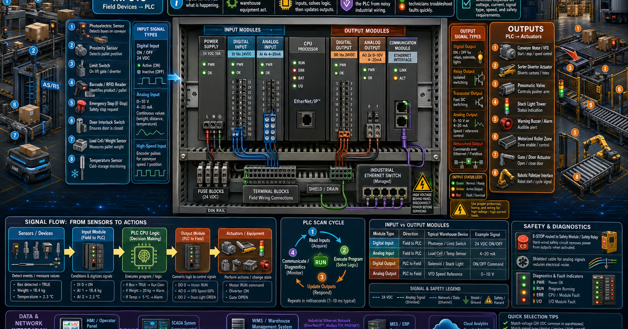Click step 3 Update Outputs circle
628x329 pixels.
pyautogui.click(x=322, y=277)
